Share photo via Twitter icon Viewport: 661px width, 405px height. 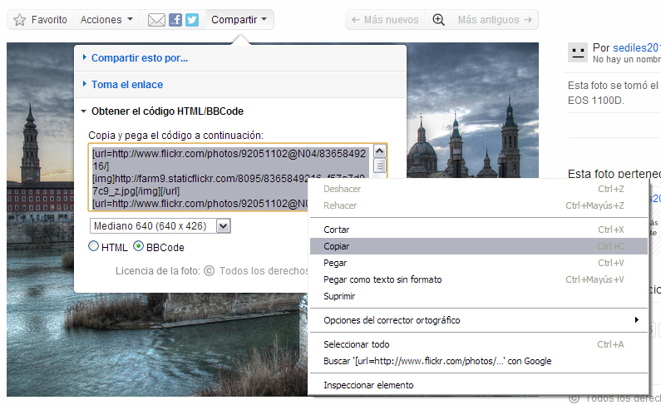192,20
